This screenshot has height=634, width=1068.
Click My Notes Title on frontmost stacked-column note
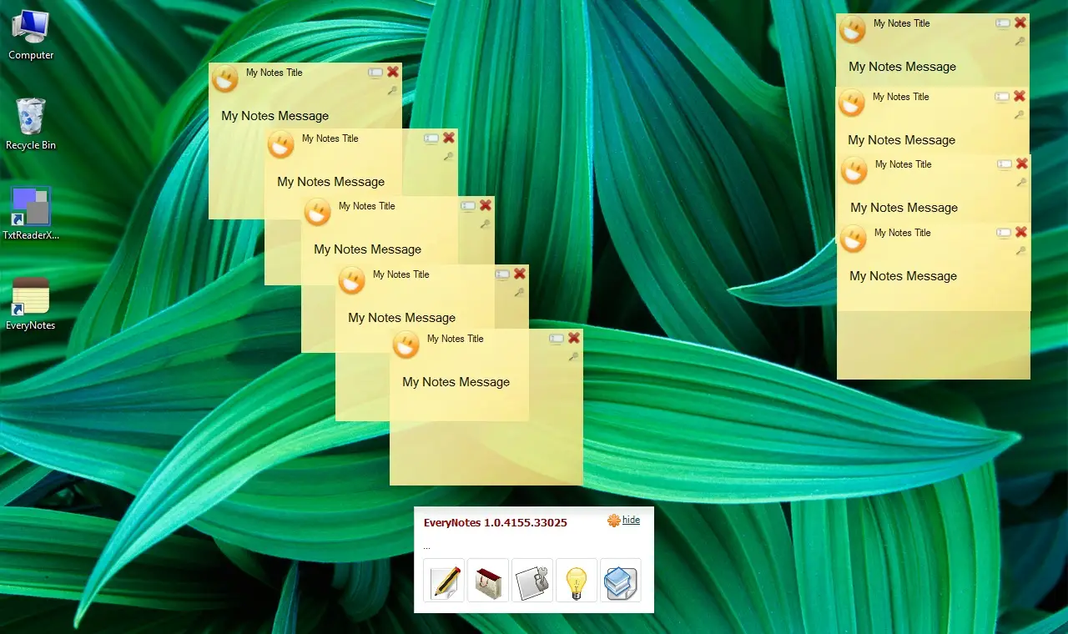tap(903, 233)
